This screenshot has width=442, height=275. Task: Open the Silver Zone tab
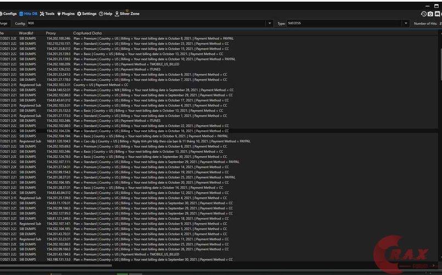[127, 14]
